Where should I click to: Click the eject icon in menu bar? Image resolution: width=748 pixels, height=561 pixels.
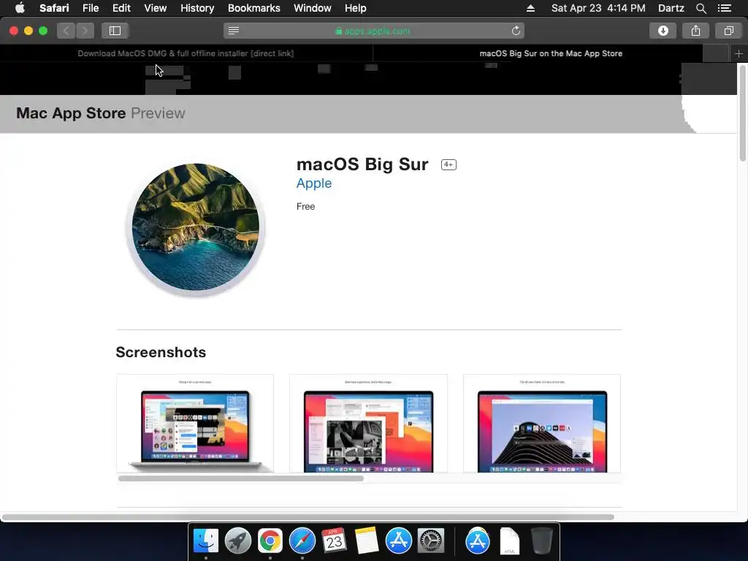click(530, 8)
